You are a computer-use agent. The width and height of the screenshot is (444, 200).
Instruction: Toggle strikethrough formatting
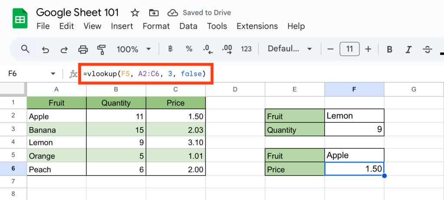[428, 49]
